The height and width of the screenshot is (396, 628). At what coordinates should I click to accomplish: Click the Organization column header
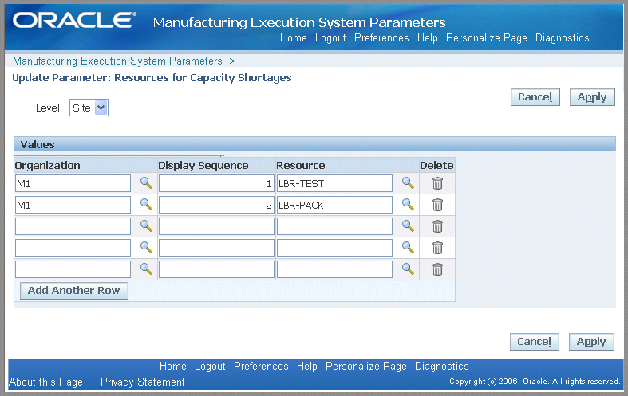tap(47, 165)
